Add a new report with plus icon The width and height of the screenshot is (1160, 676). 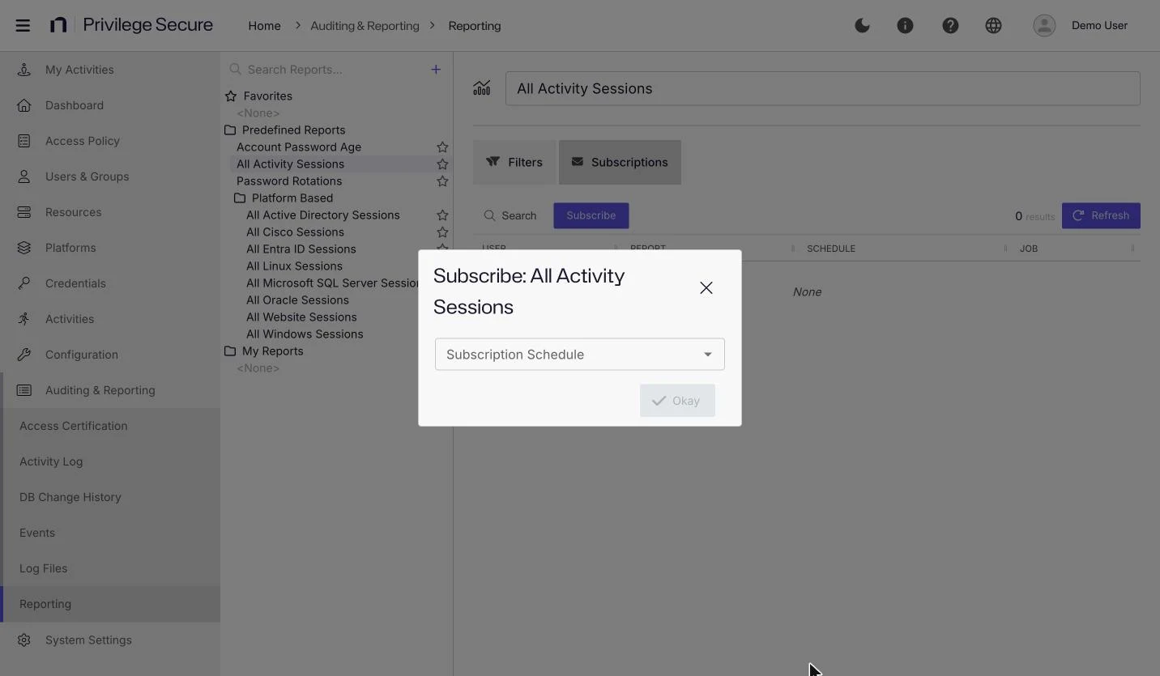click(x=436, y=70)
